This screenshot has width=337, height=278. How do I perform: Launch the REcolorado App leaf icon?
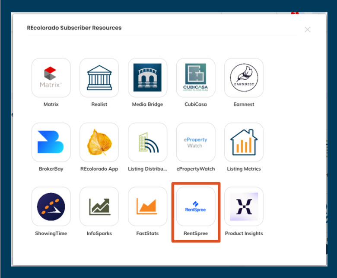click(99, 142)
